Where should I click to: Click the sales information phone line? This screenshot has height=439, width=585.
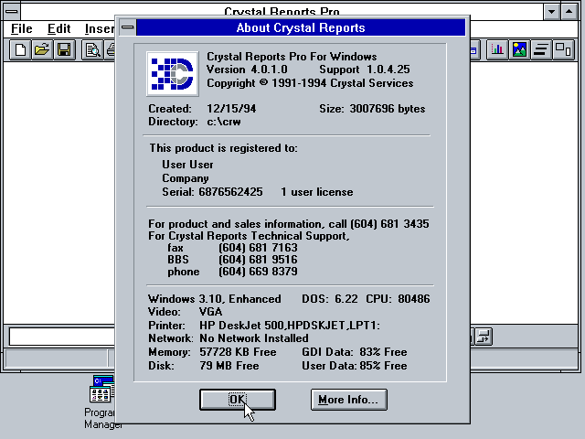(x=289, y=224)
